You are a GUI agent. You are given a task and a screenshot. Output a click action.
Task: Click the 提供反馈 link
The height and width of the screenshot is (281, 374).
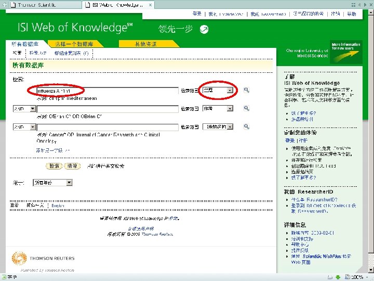tap(300, 250)
